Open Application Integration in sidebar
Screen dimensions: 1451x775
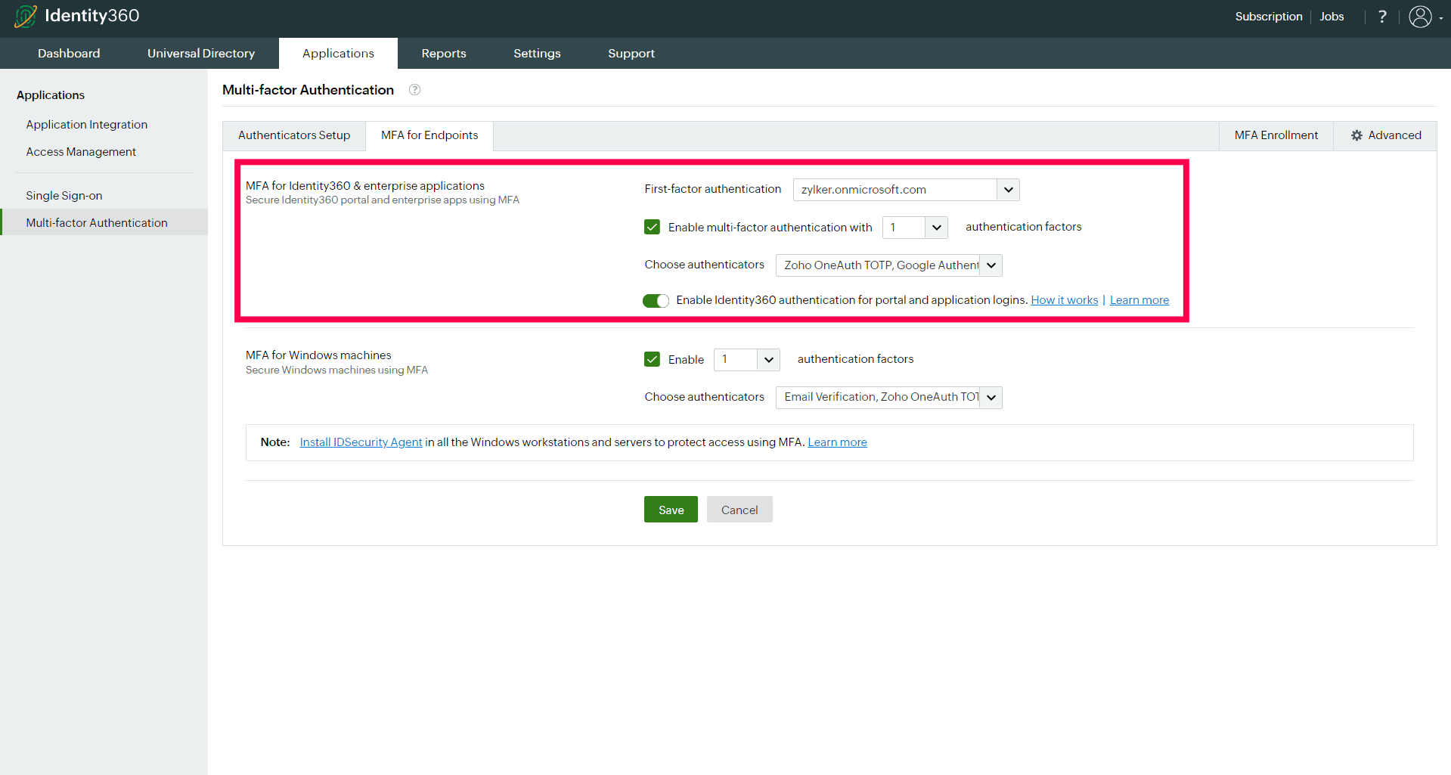point(87,125)
